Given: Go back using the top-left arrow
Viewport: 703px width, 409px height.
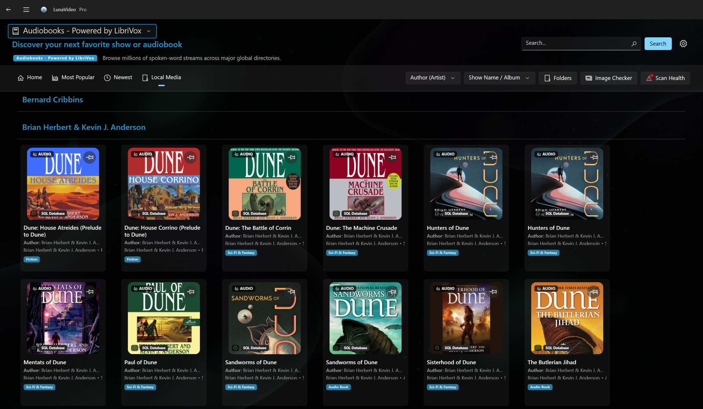Looking at the screenshot, I should pyautogui.click(x=9, y=10).
